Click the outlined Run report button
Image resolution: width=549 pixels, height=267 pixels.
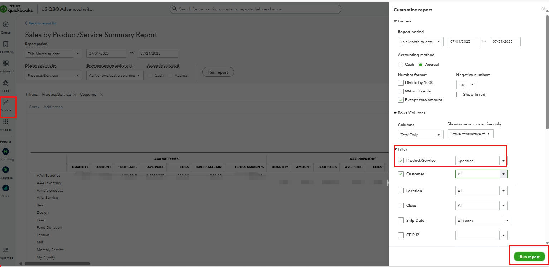point(218,72)
